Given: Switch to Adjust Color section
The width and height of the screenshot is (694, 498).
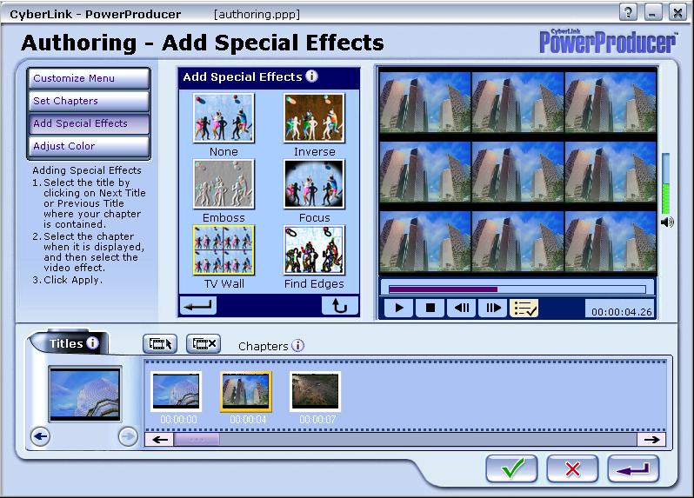Looking at the screenshot, I should point(88,146).
